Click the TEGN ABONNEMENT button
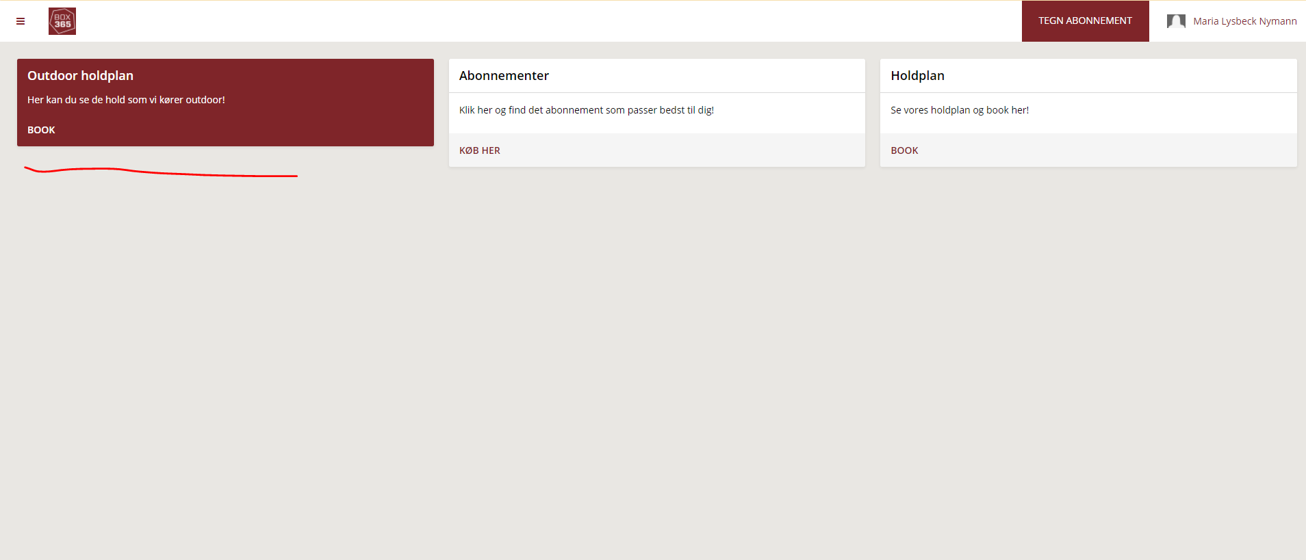 [x=1085, y=21]
